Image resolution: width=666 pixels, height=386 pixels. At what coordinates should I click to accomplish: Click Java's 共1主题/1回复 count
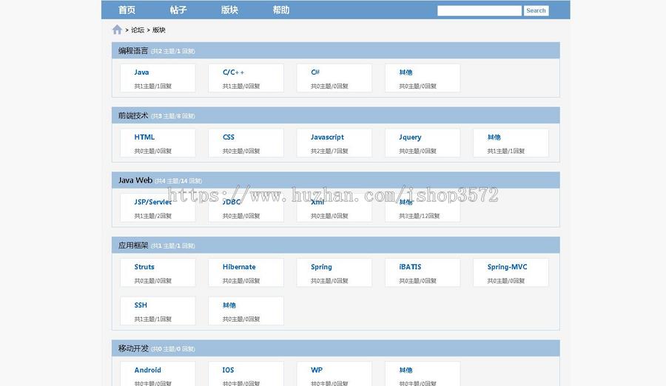153,86
